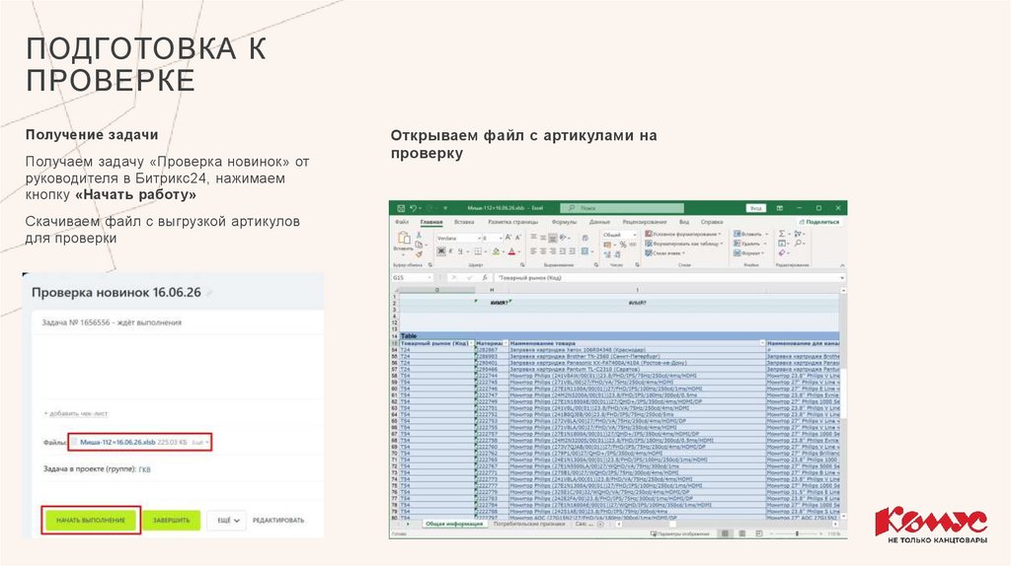The height and width of the screenshot is (566, 1011).
Task: Switch to Разметка страницы ribbon tab
Action: coord(512,222)
